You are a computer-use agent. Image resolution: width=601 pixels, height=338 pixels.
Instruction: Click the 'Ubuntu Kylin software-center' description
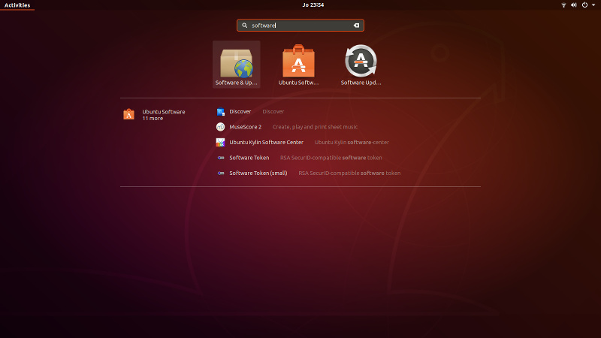pyautogui.click(x=352, y=142)
